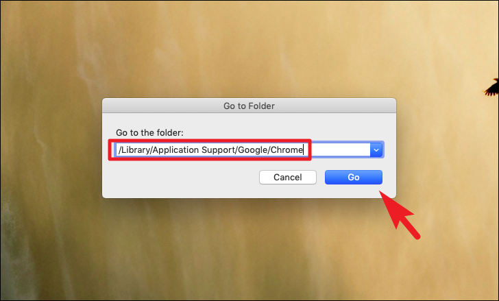
Task: Place cursor on "Support" in the path
Action: [x=219, y=150]
